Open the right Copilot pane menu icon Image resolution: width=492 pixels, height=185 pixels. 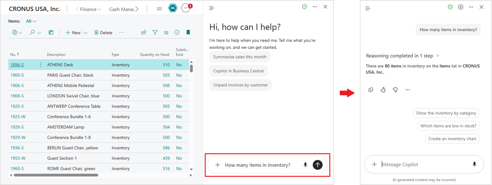[368, 8]
